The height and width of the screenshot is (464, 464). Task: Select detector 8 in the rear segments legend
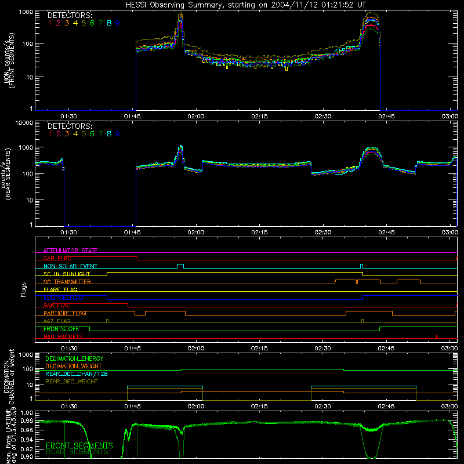[x=109, y=134]
